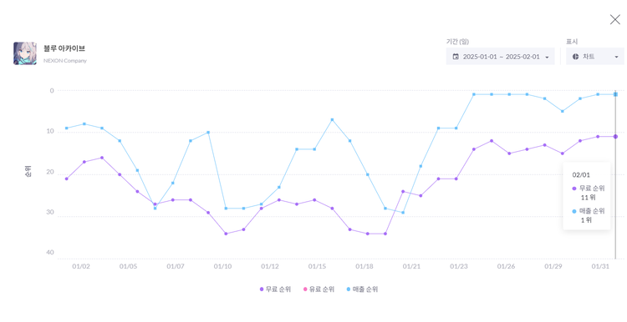Click the calendar icon in date range field
Viewport: 627px width, 322px height.
456,57
